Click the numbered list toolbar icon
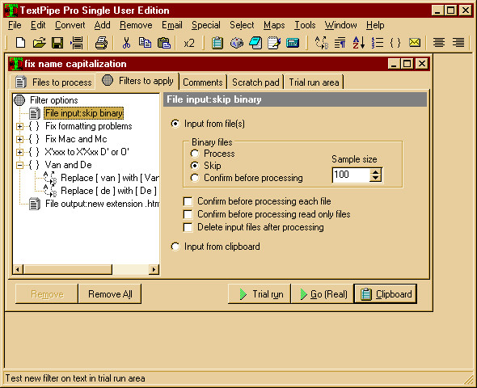This screenshot has height=388, width=477. [378, 43]
